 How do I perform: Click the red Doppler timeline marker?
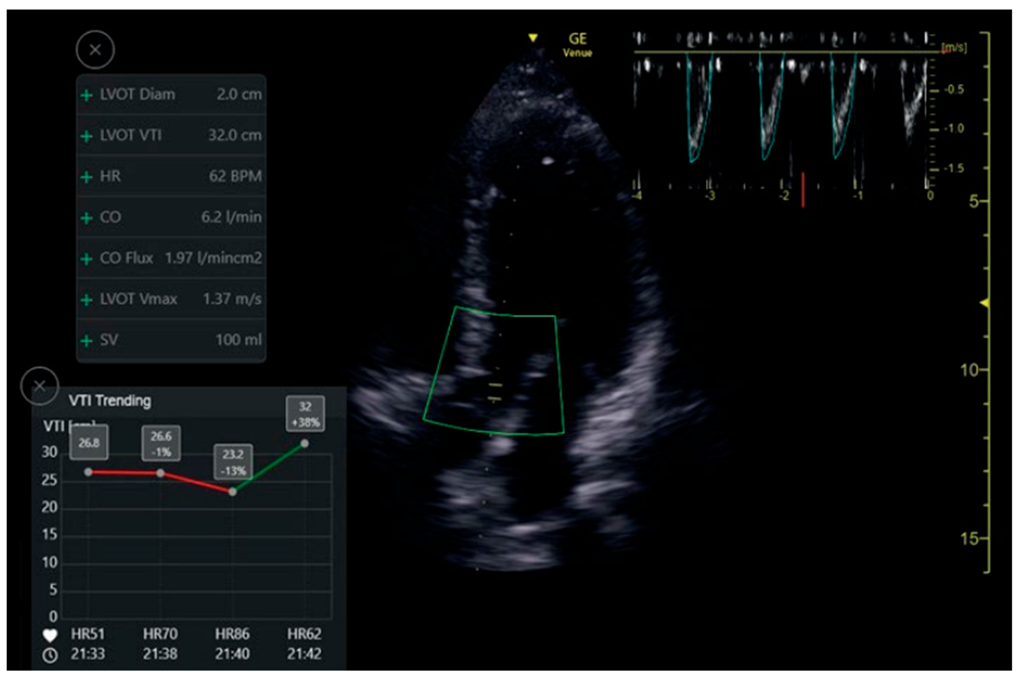tap(803, 190)
